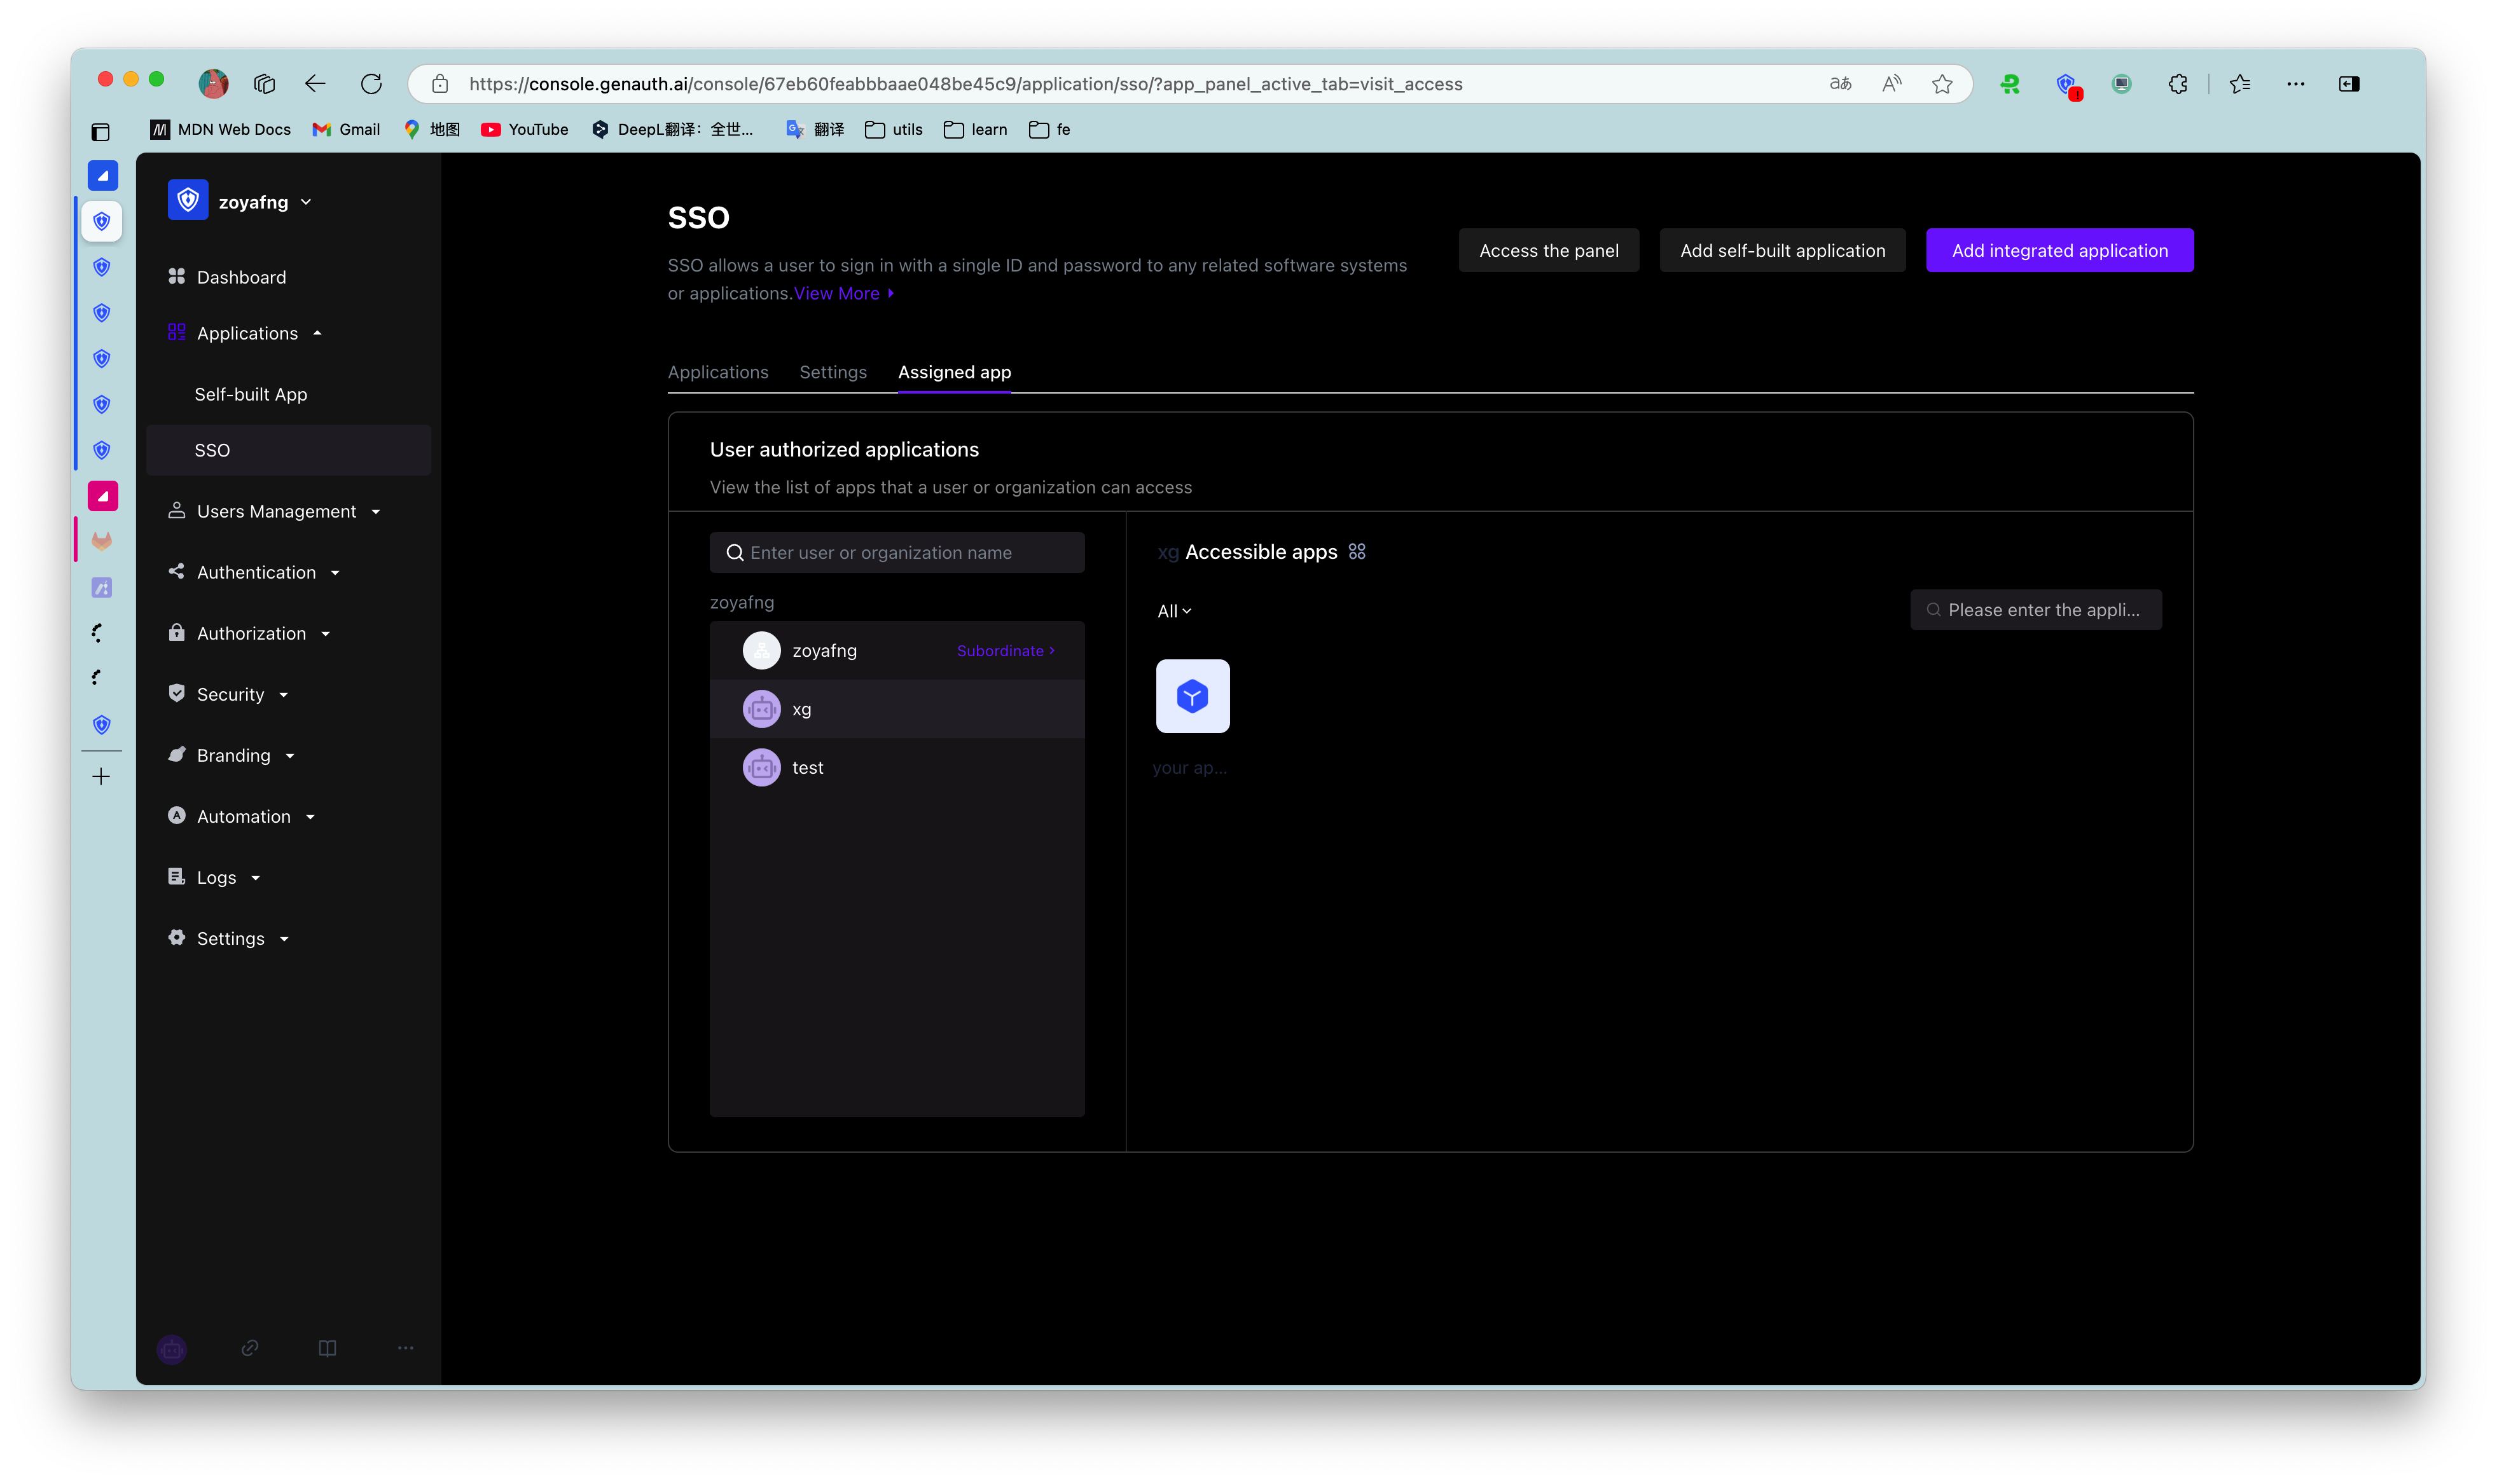Expand the zoyafng workspace dropdown
The width and height of the screenshot is (2497, 1484).
pyautogui.click(x=306, y=202)
